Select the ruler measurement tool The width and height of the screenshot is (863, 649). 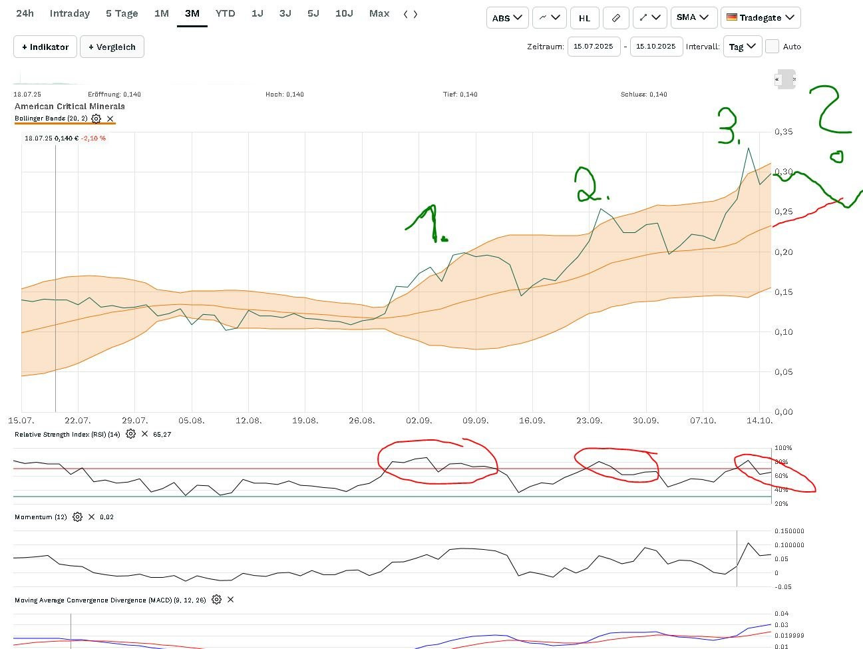click(615, 18)
